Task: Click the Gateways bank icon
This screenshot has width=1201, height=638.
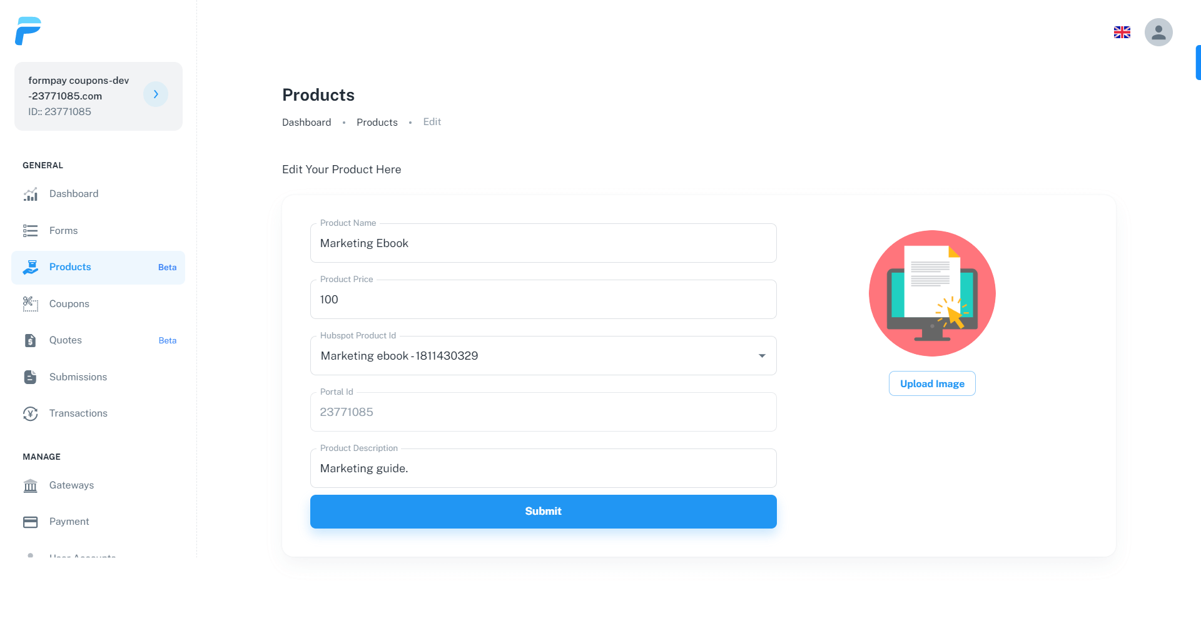Action: tap(31, 486)
